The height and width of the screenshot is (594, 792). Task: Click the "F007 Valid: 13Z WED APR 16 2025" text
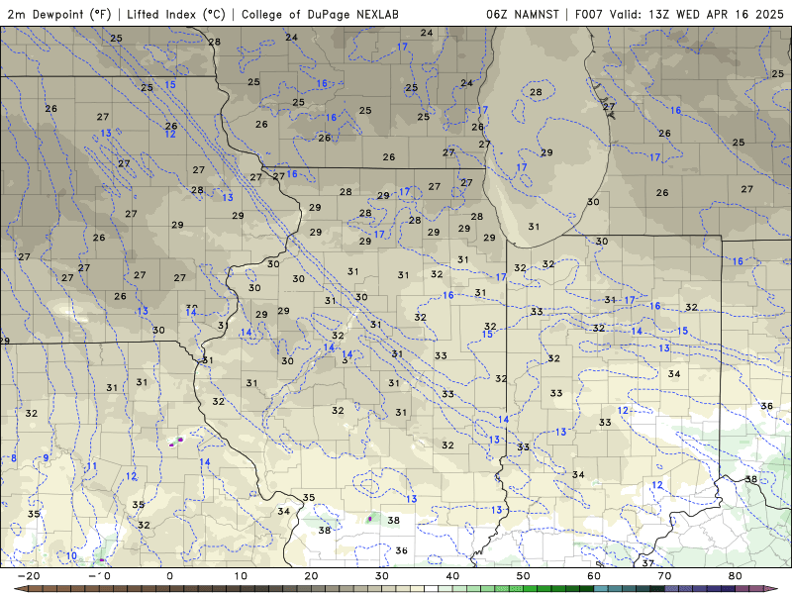click(679, 14)
